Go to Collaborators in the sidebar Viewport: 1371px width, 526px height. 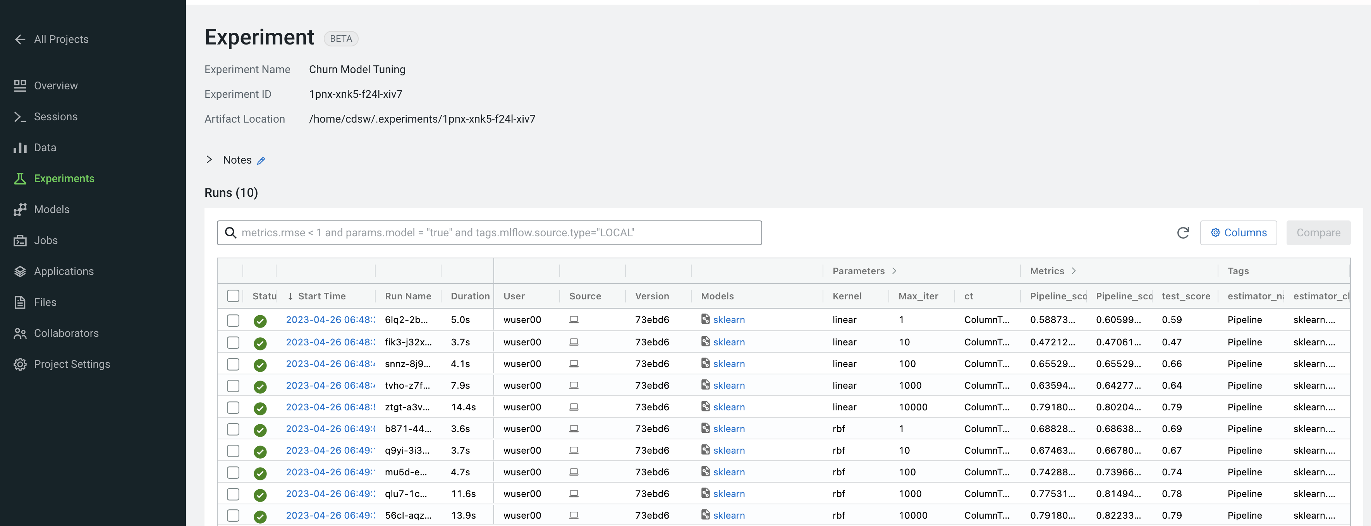66,334
